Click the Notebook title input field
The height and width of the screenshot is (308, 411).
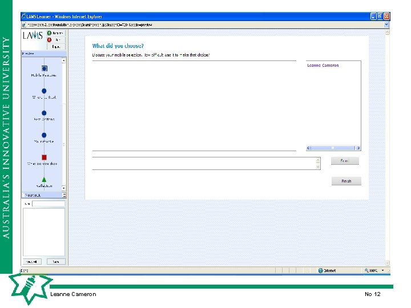click(x=49, y=204)
